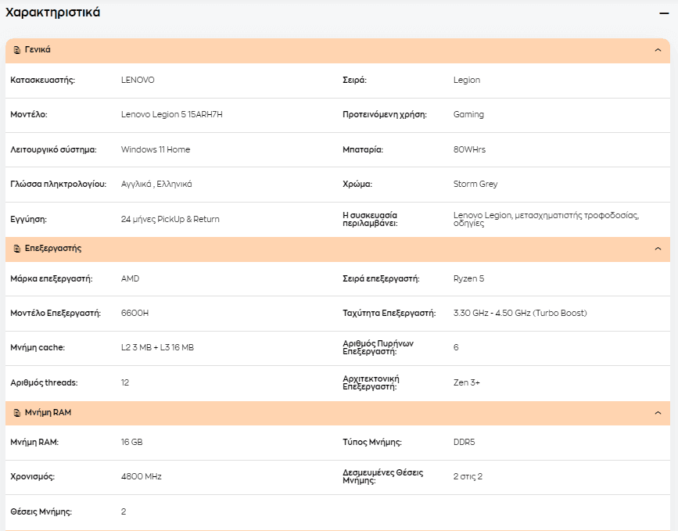Select the Storm Grey color value
This screenshot has height=531, width=678.
[475, 185]
